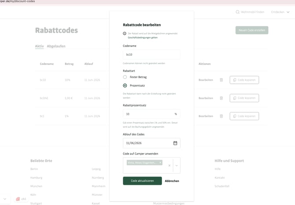
Task: Click the browser address bar URL
Action: tap(17, 1)
